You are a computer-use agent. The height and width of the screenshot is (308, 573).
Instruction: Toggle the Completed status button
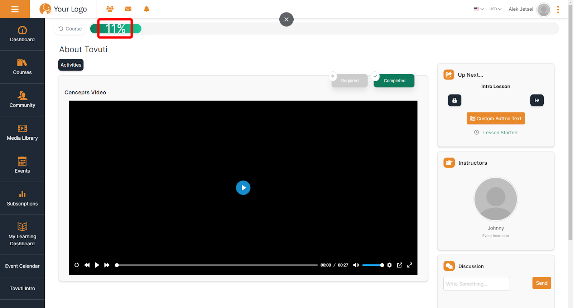[x=394, y=81]
